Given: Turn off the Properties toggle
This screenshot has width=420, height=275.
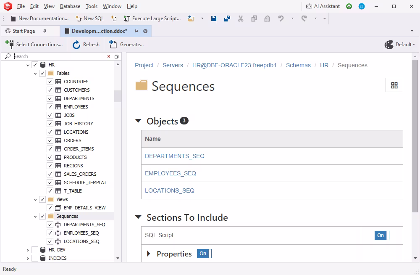Looking at the screenshot, I should click(204, 254).
